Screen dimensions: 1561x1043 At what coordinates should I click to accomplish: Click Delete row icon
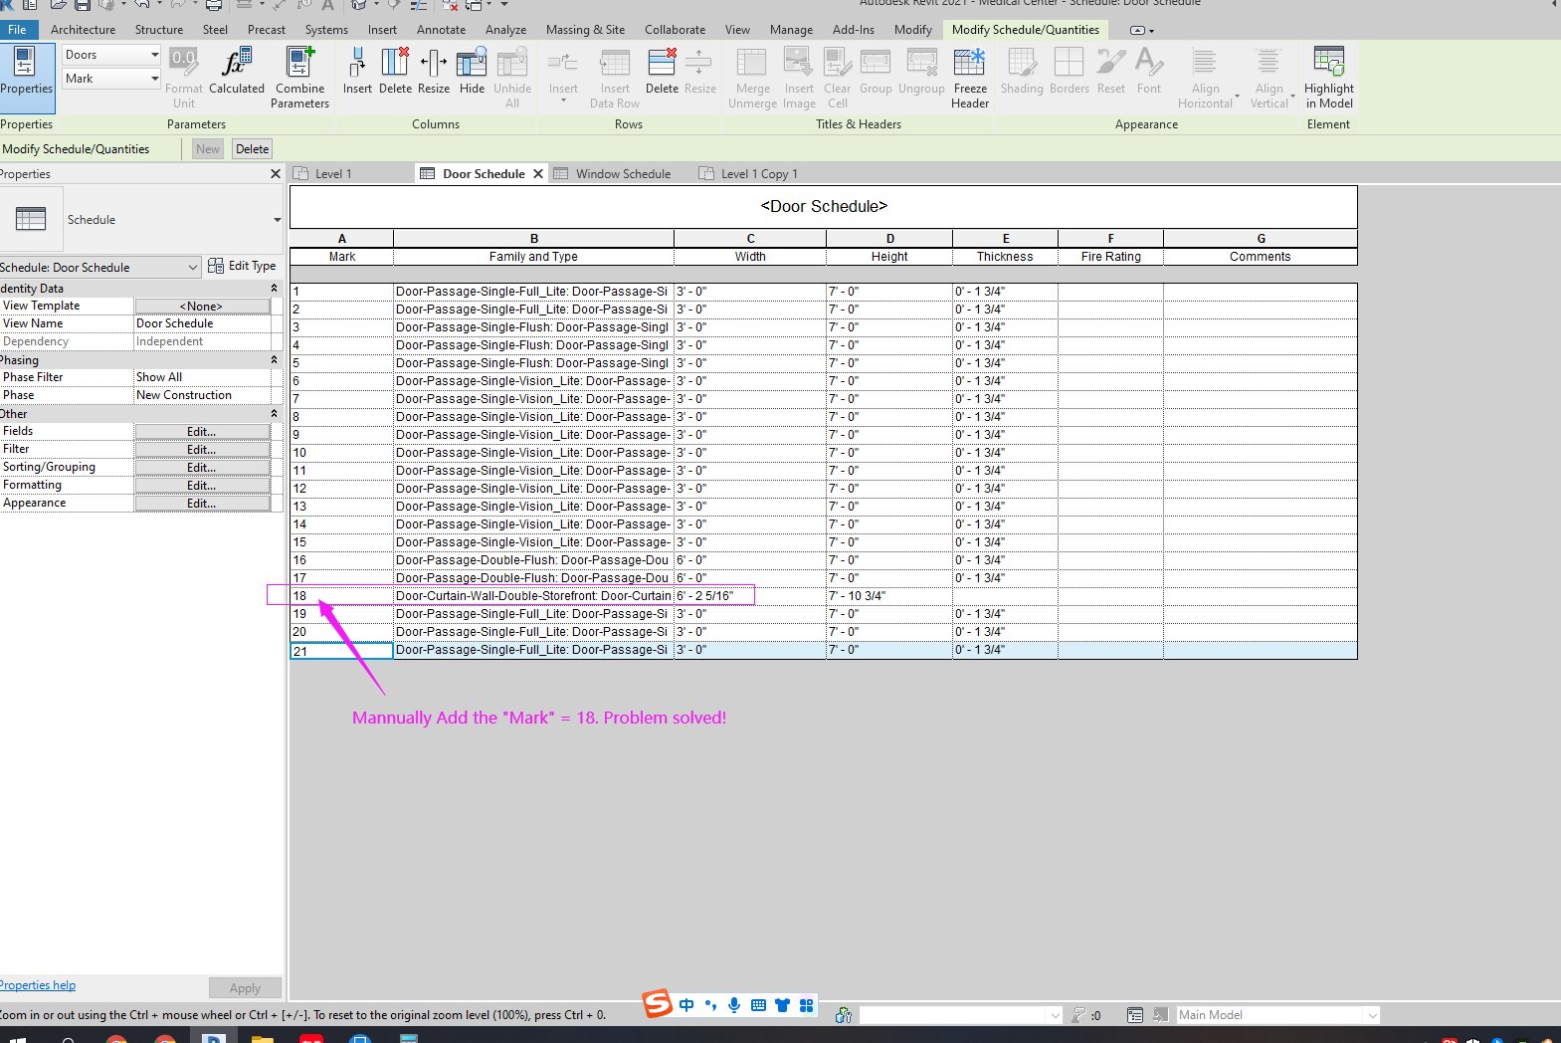662,71
